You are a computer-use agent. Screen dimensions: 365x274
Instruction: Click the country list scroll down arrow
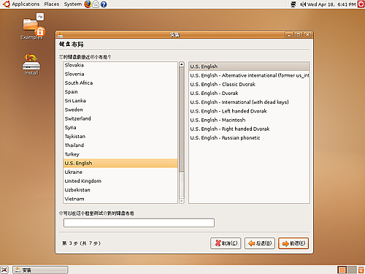[x=182, y=201]
